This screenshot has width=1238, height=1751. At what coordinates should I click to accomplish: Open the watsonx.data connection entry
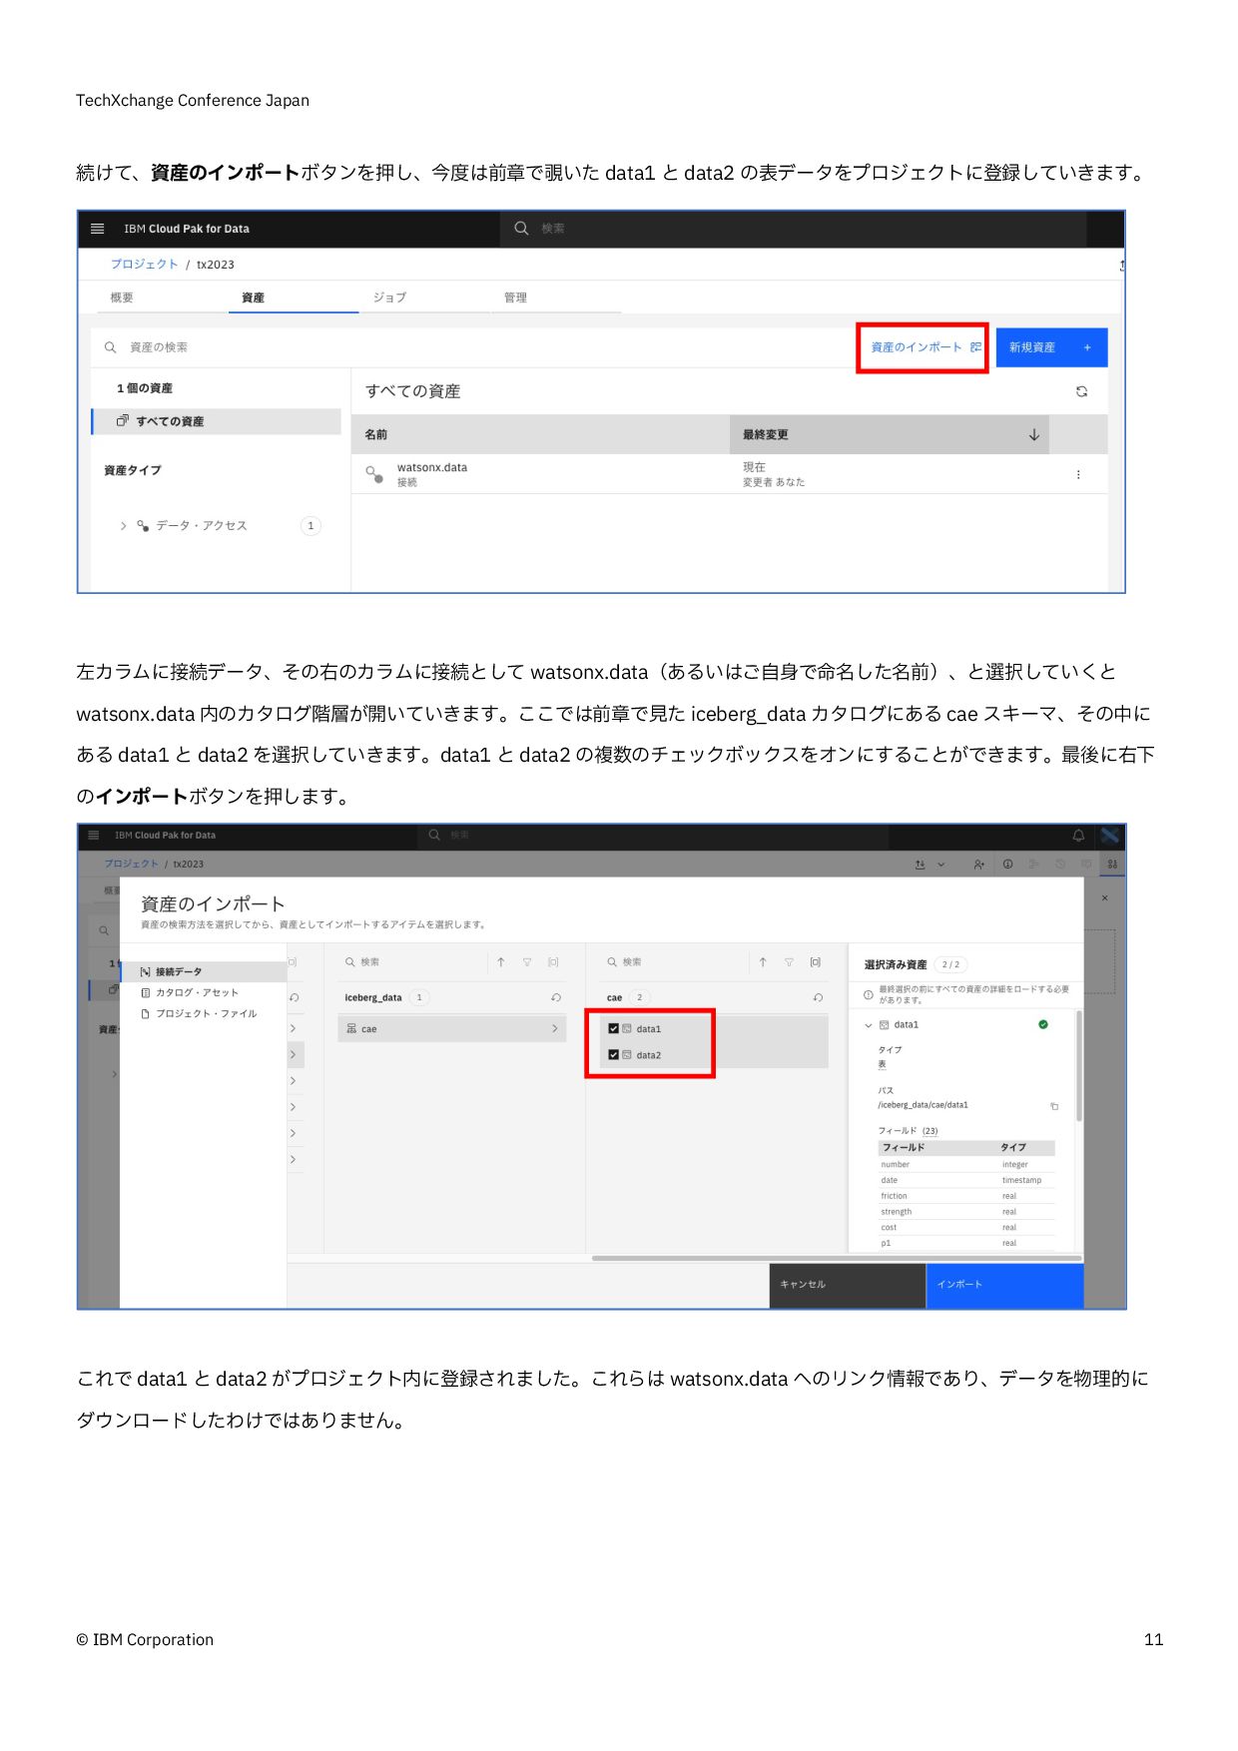431,467
